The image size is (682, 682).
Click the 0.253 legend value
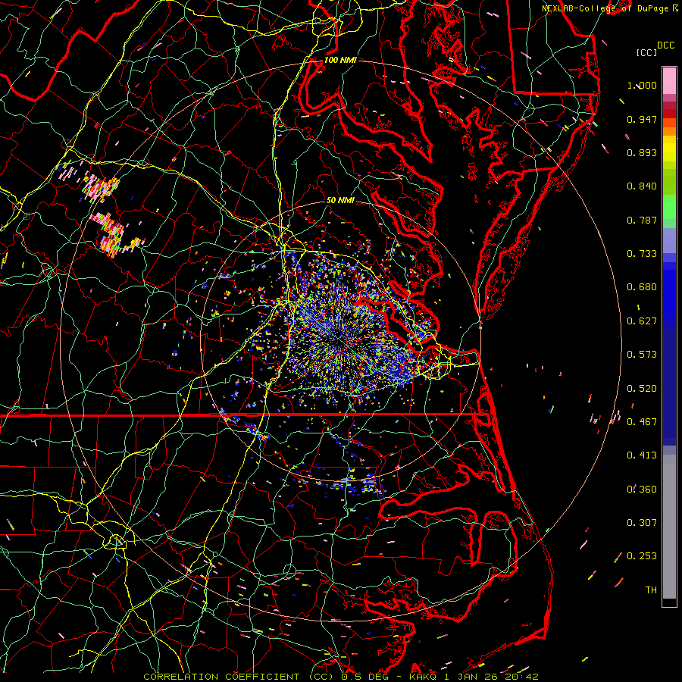642,556
